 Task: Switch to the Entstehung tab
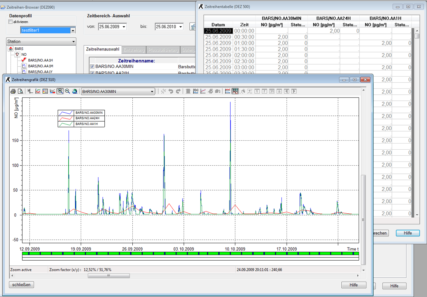[x=134, y=50]
